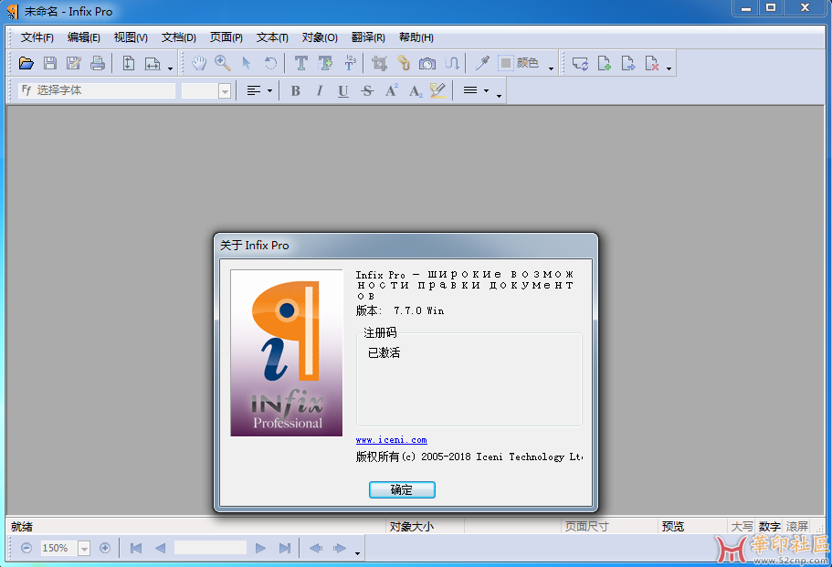Click the 选择字体 font field

tap(97, 90)
